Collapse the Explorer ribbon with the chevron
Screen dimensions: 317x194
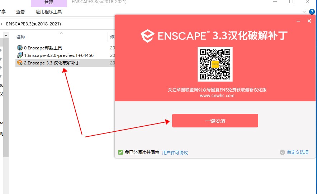(304, 12)
